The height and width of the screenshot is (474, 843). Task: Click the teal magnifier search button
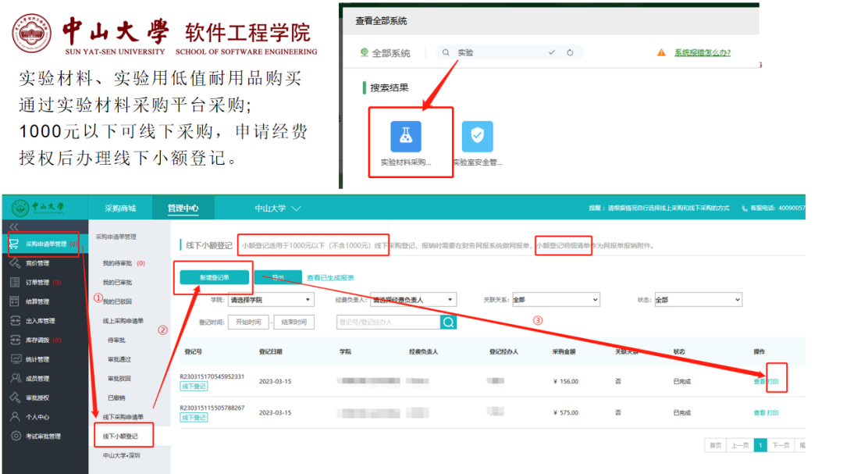[448, 323]
